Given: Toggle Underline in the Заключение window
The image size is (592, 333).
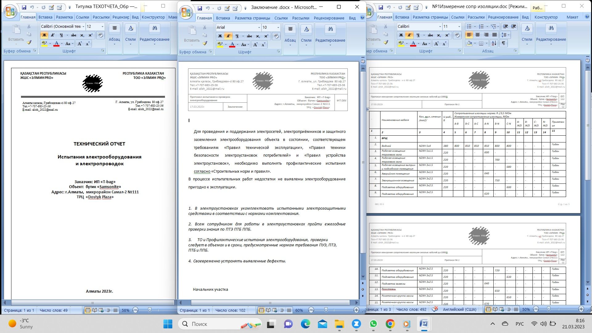Looking at the screenshot, I should [237, 36].
